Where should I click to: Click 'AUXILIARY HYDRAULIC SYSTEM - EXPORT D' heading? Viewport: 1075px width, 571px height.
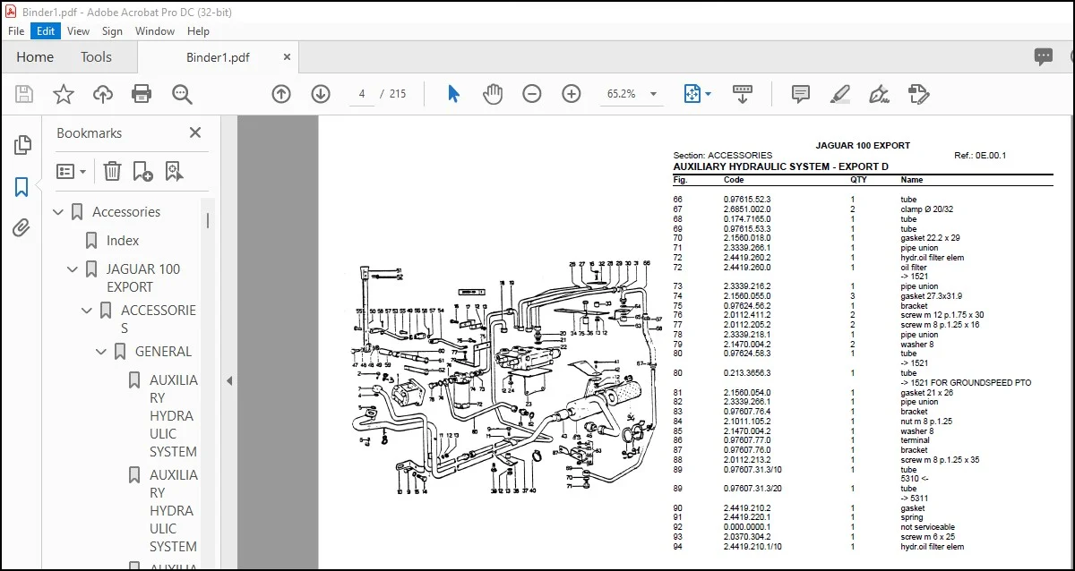pos(781,167)
